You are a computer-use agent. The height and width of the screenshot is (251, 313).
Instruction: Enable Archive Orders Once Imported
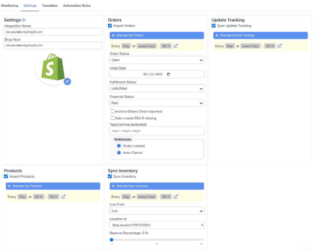coord(112,111)
